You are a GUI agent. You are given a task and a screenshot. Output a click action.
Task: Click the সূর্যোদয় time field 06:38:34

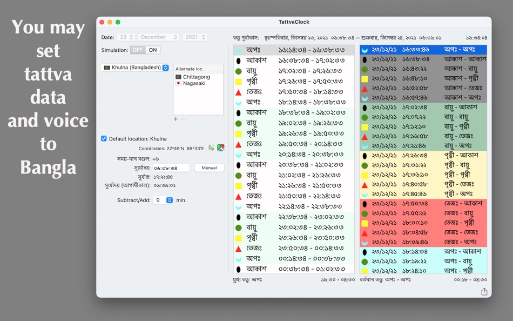point(171,168)
